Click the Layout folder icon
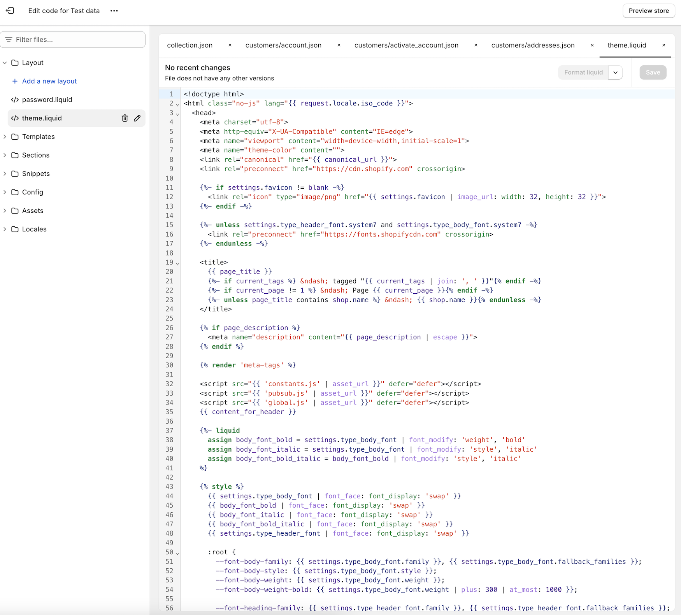 [x=15, y=63]
